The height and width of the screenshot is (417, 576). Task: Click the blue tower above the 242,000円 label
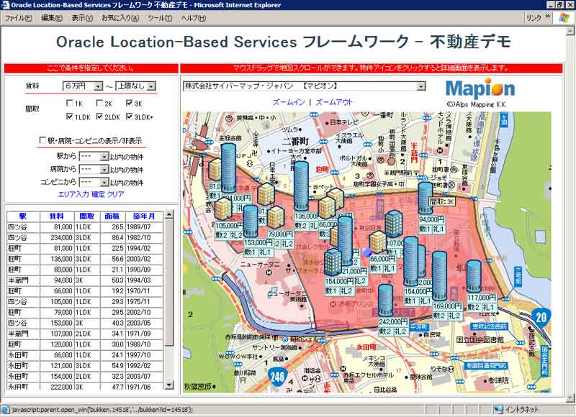385,301
